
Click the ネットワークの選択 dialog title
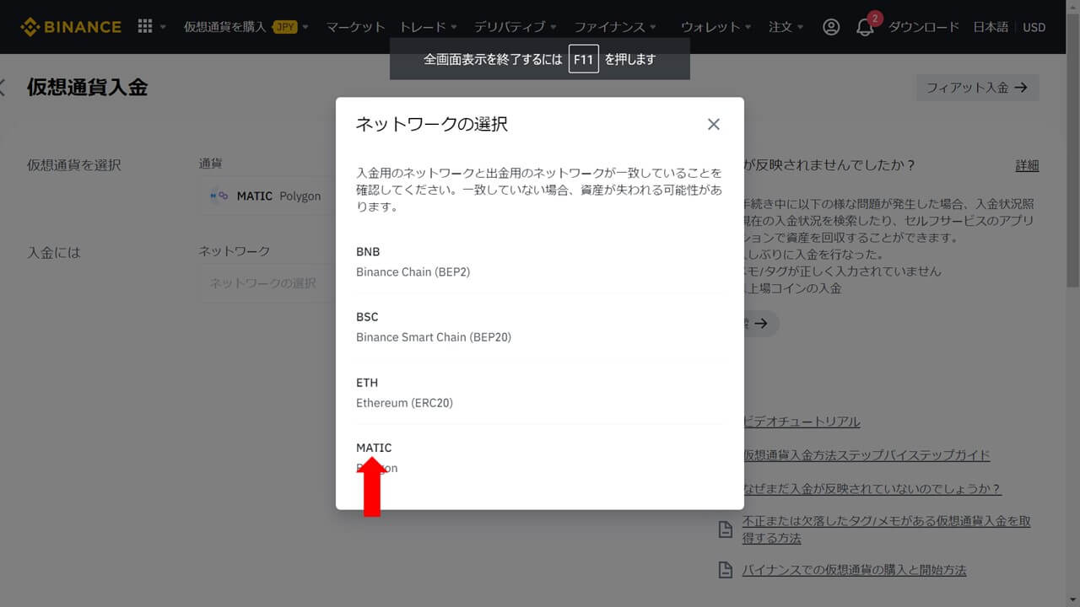pos(431,125)
